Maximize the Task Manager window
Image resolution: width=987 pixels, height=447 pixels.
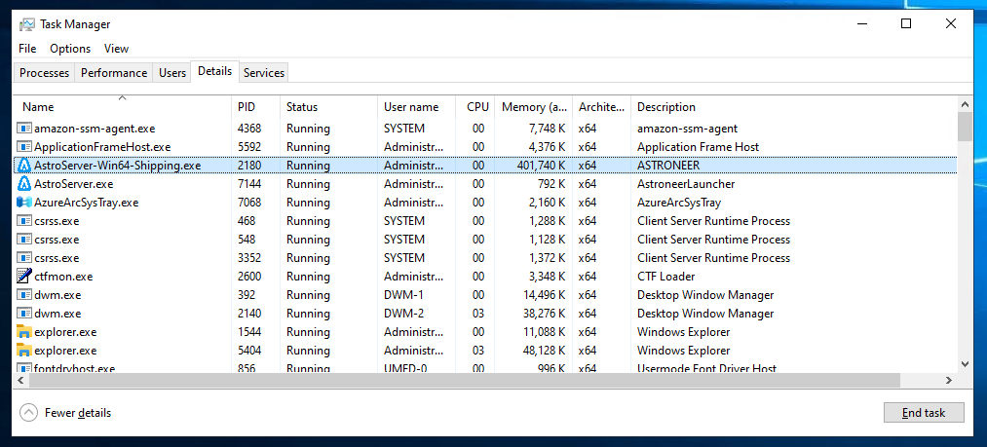(906, 24)
